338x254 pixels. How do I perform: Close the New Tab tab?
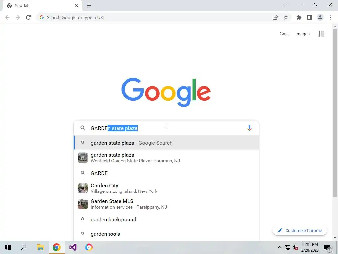pos(77,6)
